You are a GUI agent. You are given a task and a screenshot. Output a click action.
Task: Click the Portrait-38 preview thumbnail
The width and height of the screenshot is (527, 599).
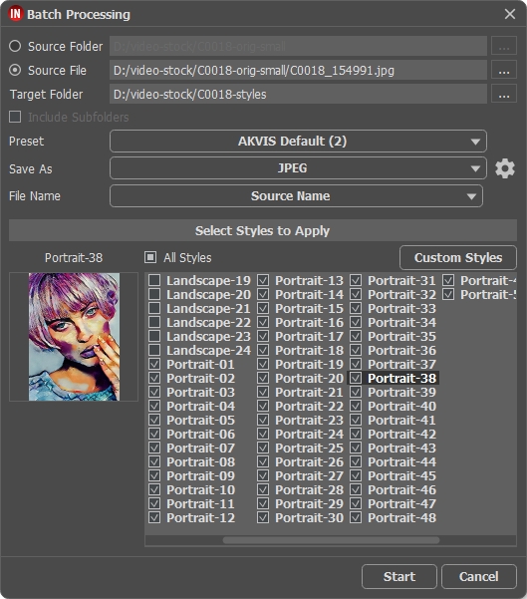[74, 337]
